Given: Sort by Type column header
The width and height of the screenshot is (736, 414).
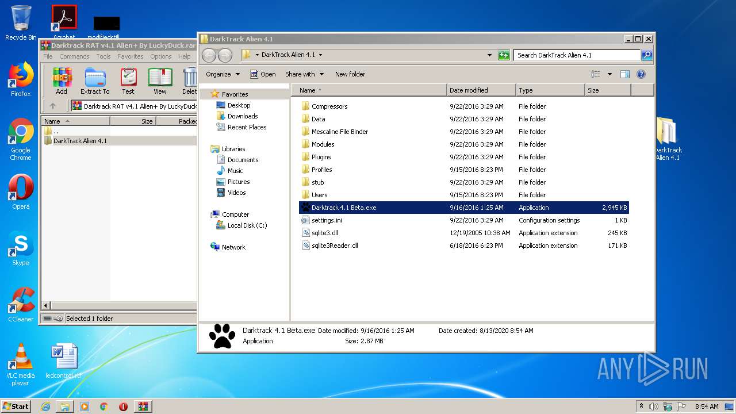Looking at the screenshot, I should coord(550,90).
